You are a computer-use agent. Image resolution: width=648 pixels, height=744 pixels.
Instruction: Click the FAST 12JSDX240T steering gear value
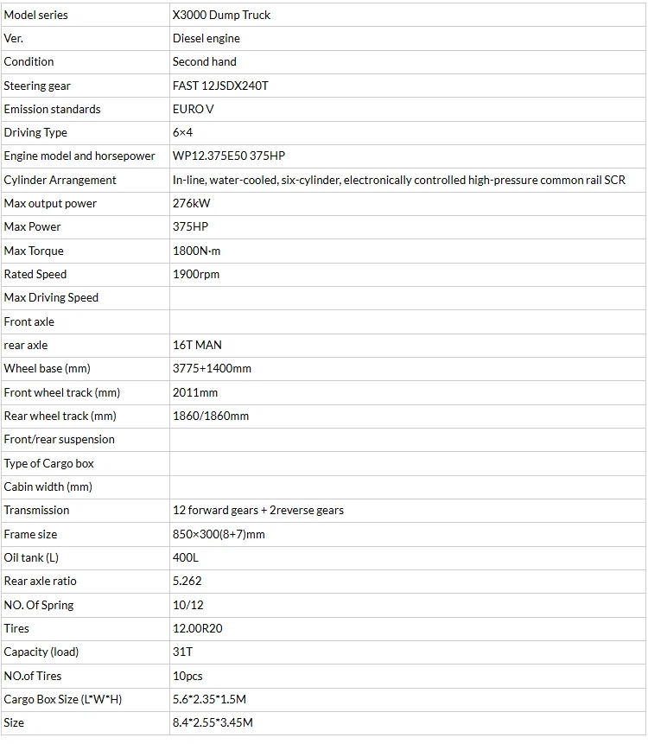[220, 86]
